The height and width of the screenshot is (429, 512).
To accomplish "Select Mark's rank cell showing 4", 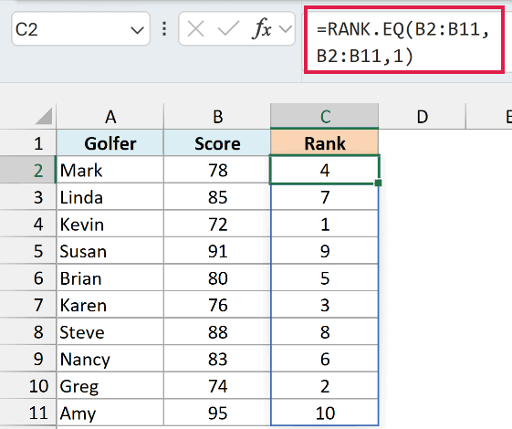I will click(x=325, y=170).
